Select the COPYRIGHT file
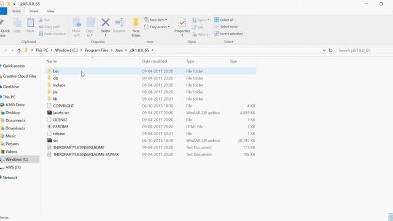 [150, 106]
